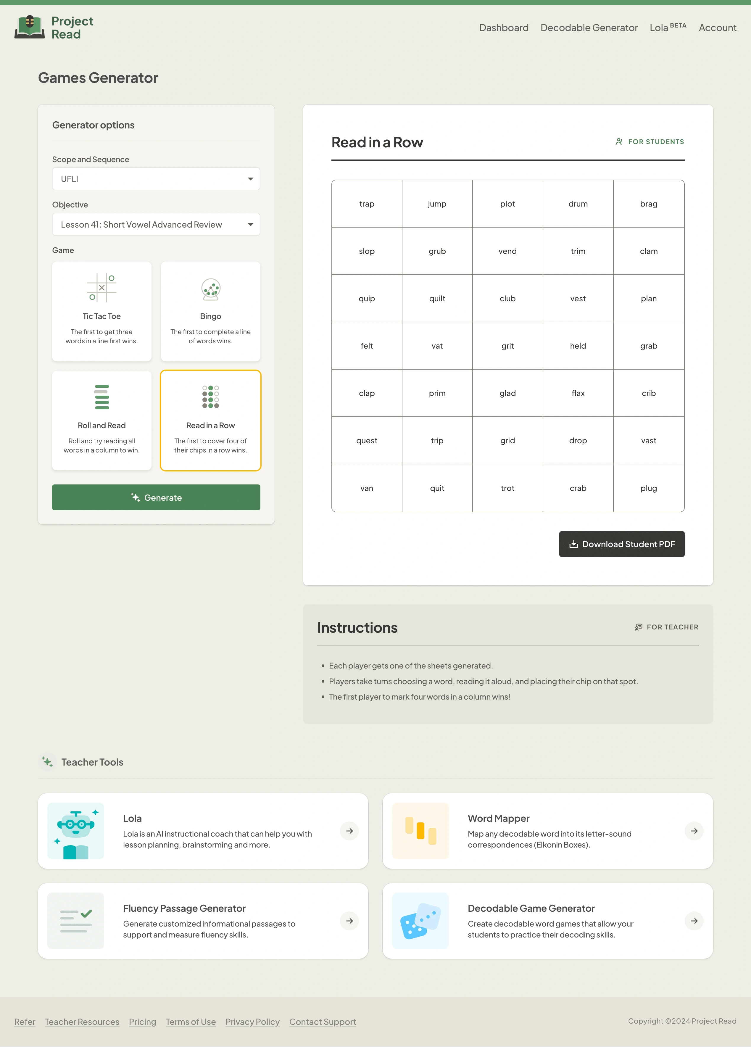751x1047 pixels.
Task: Open the Account menu item
Action: point(718,27)
